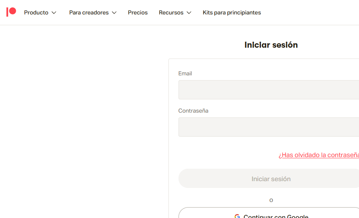
Task: Open Kits para principiantes link
Action: pyautogui.click(x=232, y=12)
